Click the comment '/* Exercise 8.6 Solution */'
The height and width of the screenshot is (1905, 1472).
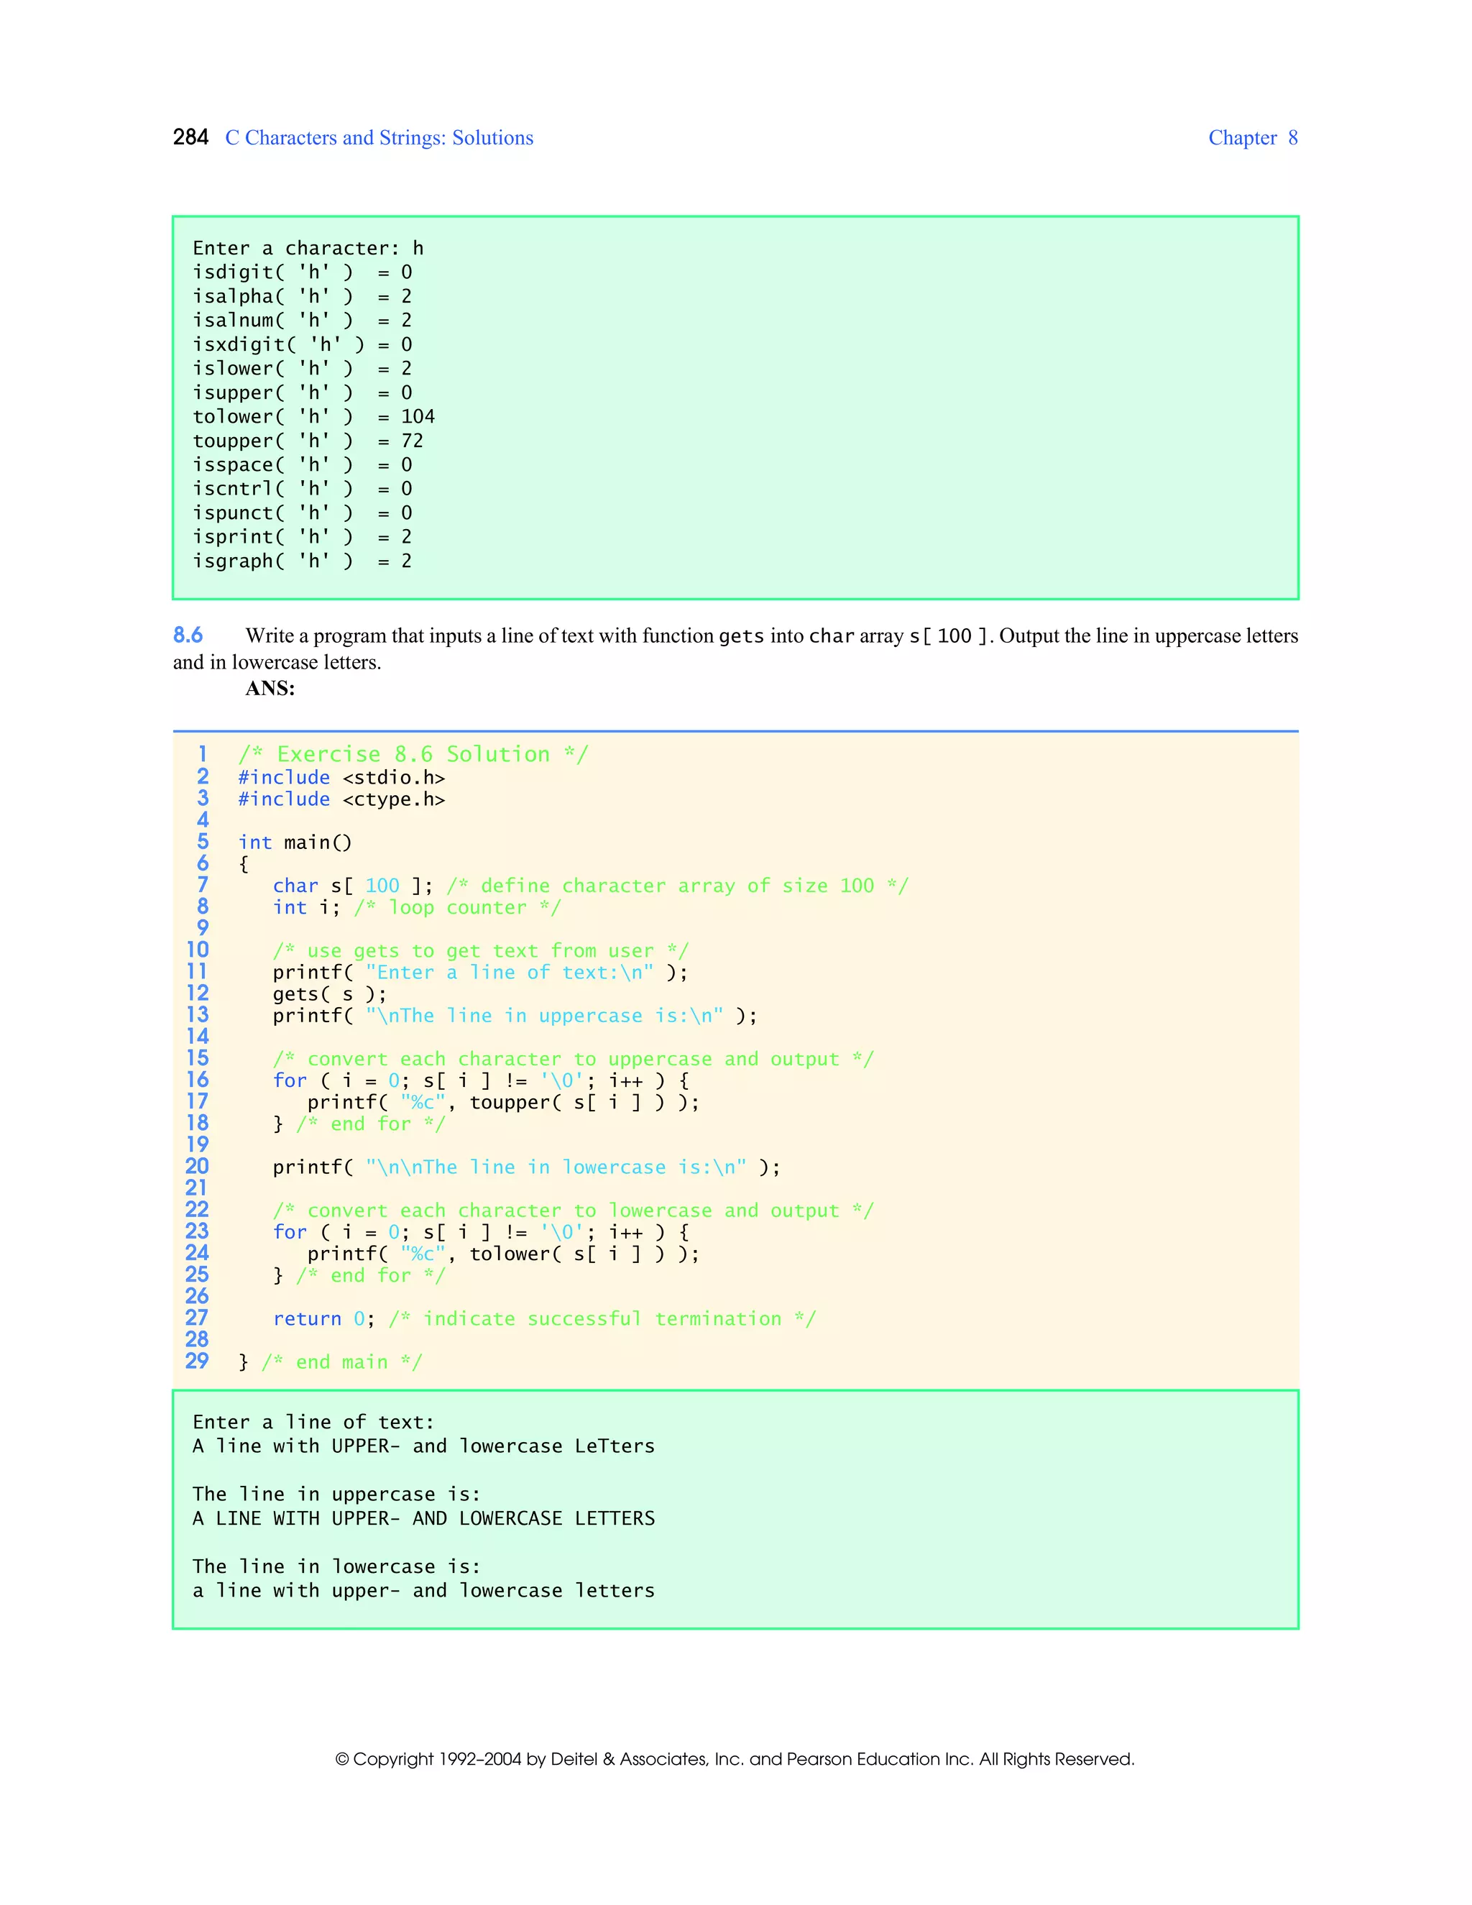[413, 755]
